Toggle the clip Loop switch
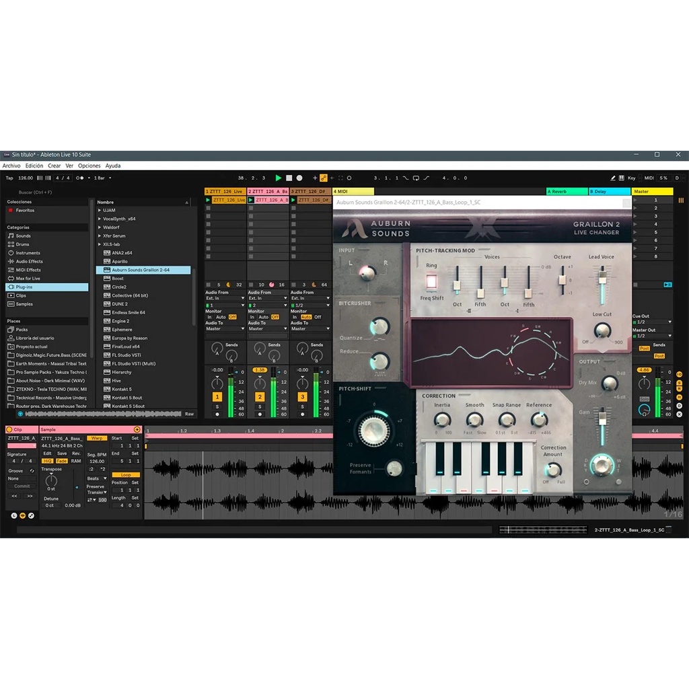The width and height of the screenshot is (689, 689). click(126, 475)
